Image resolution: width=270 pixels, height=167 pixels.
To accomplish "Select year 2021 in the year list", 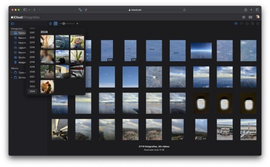I will (x=32, y=77).
